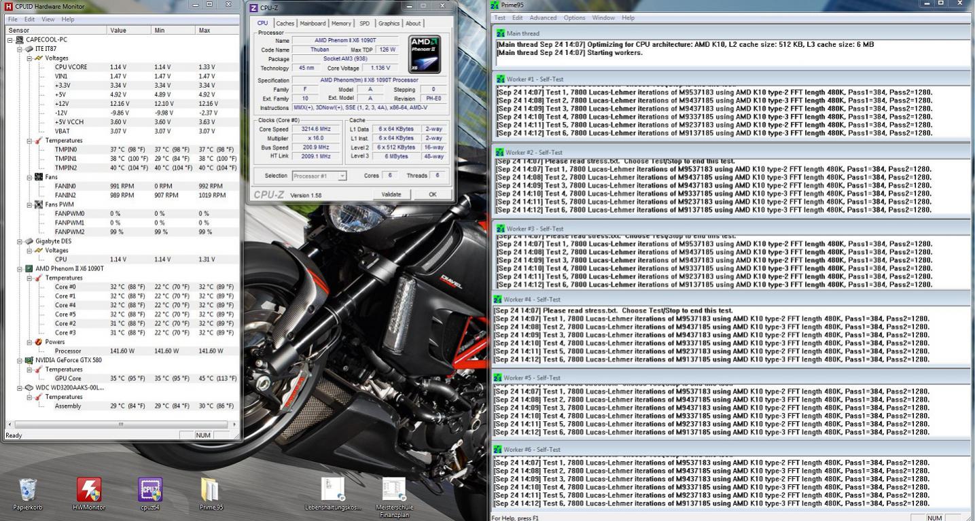Image resolution: width=975 pixels, height=521 pixels.
Task: Open the View menu in HWMonitor
Action: (48, 19)
